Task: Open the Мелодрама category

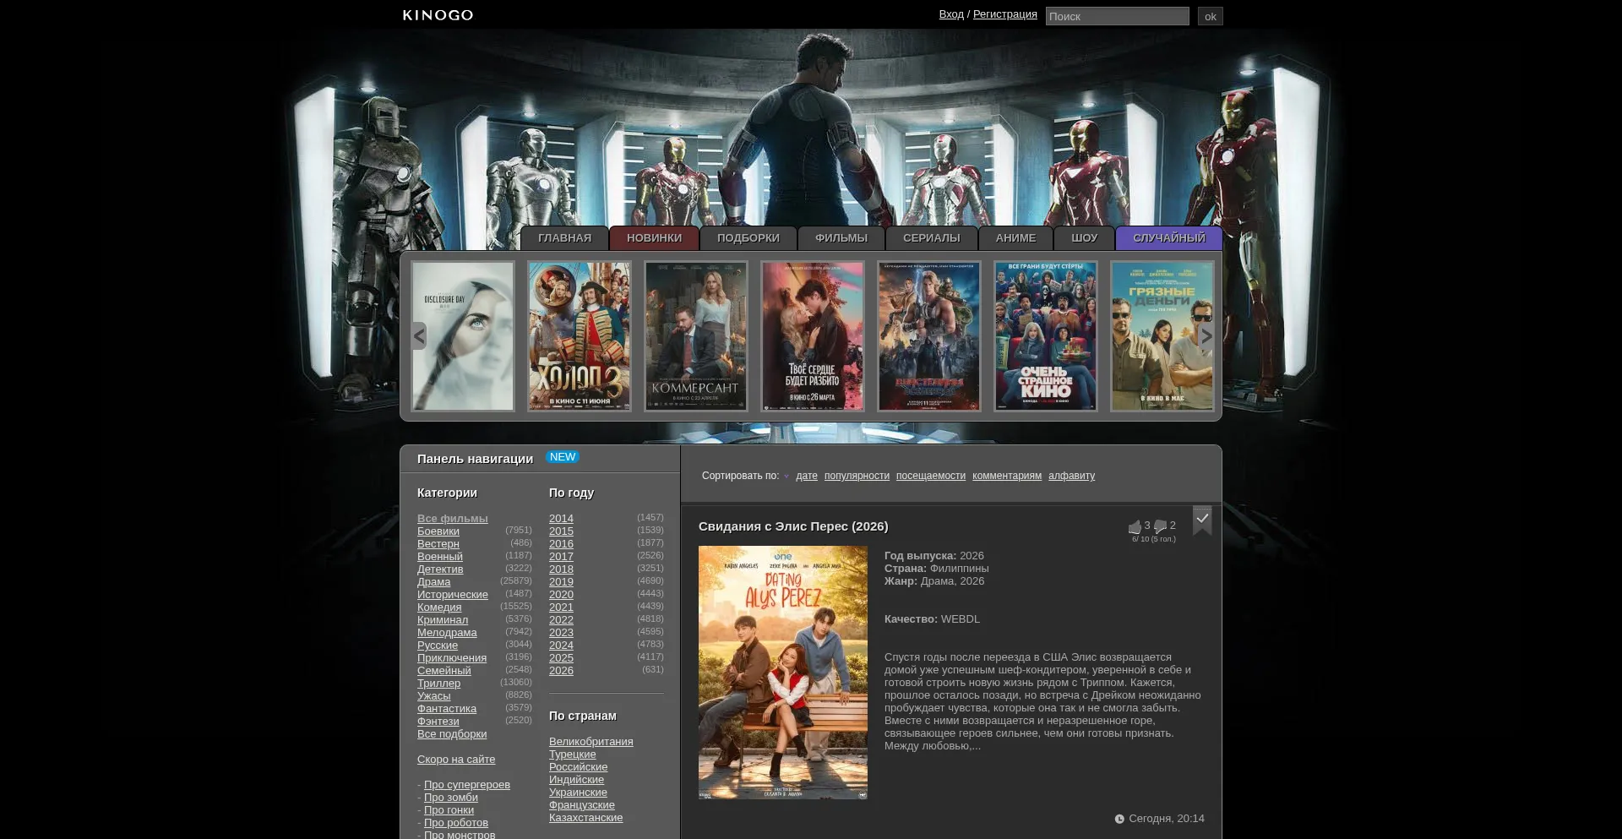Action: point(447,633)
